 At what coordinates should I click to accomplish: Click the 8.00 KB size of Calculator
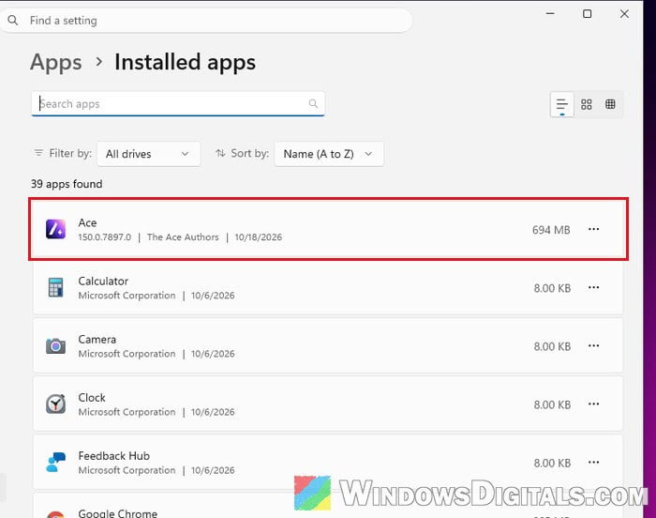click(552, 288)
